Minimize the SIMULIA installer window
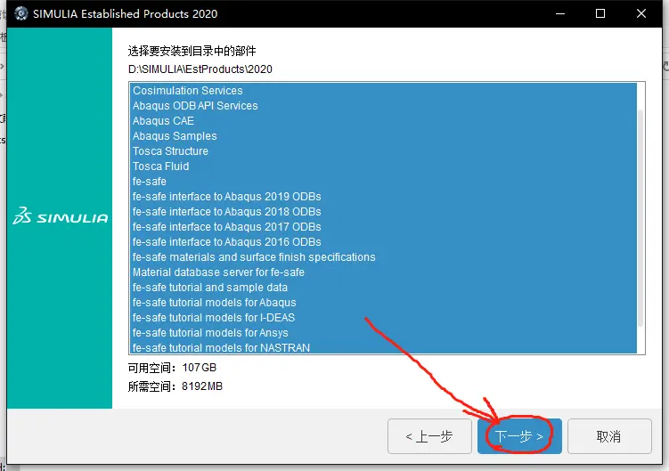The image size is (669, 471). click(560, 13)
